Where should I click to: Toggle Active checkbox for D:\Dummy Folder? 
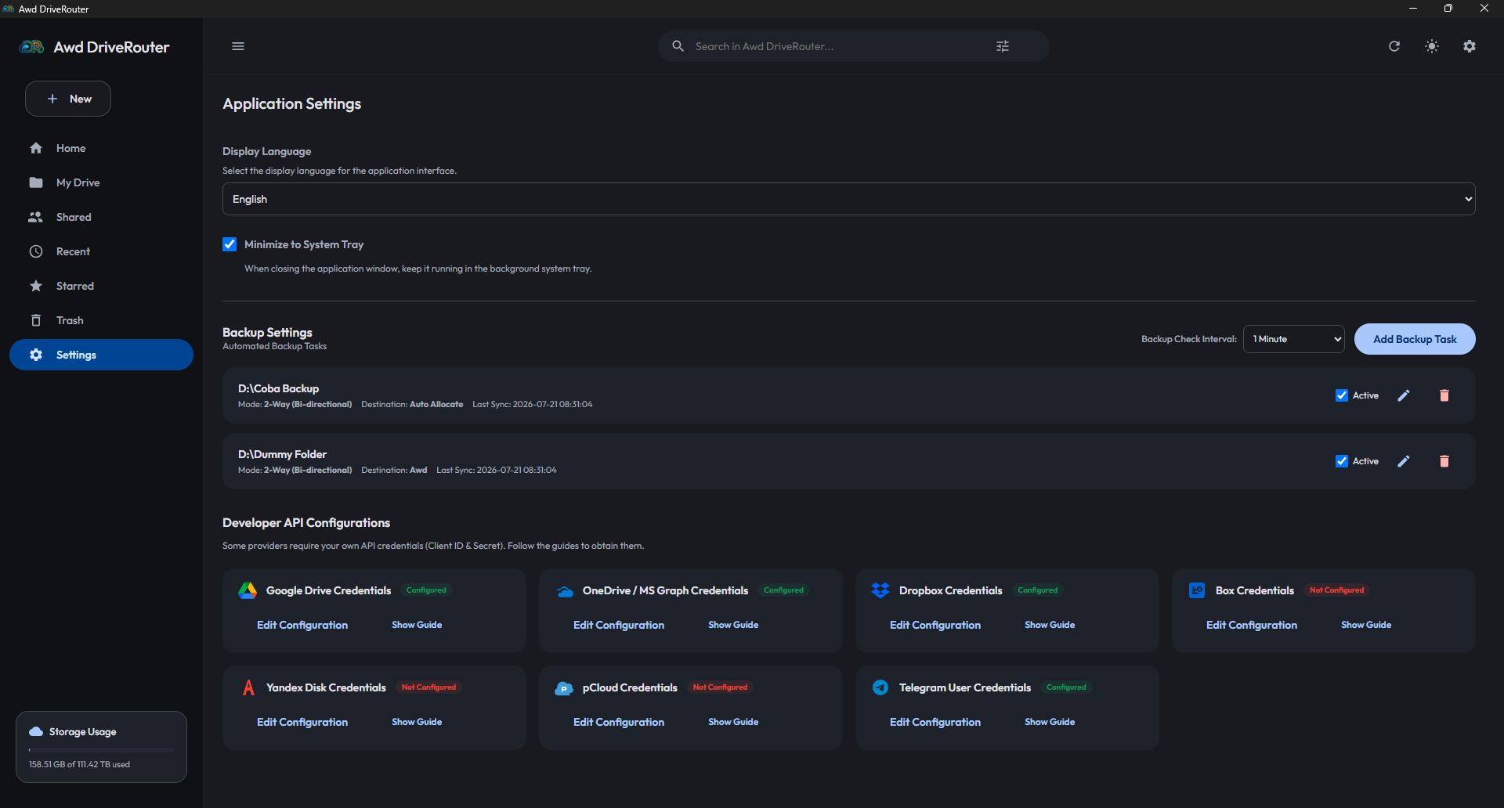click(1342, 461)
